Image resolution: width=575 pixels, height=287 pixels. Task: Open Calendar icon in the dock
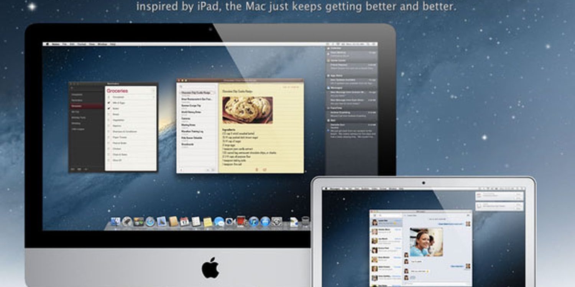(185, 221)
